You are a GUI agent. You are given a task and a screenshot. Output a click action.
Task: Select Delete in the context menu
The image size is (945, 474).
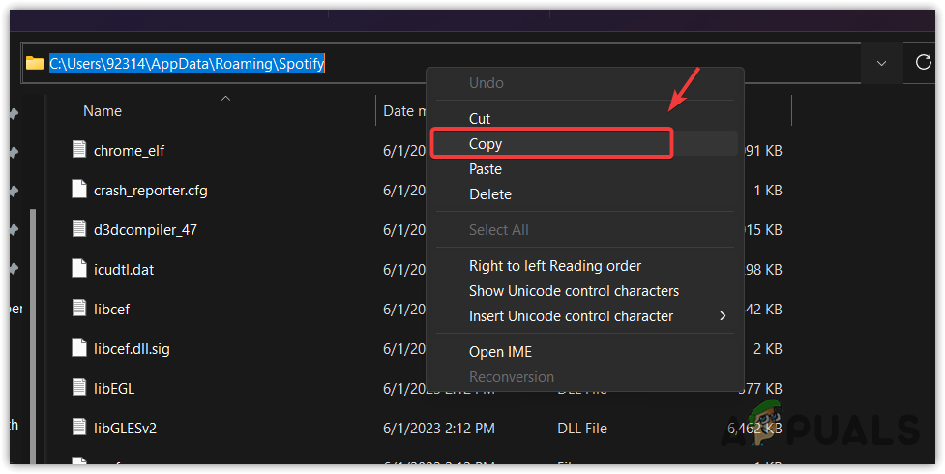click(x=489, y=194)
